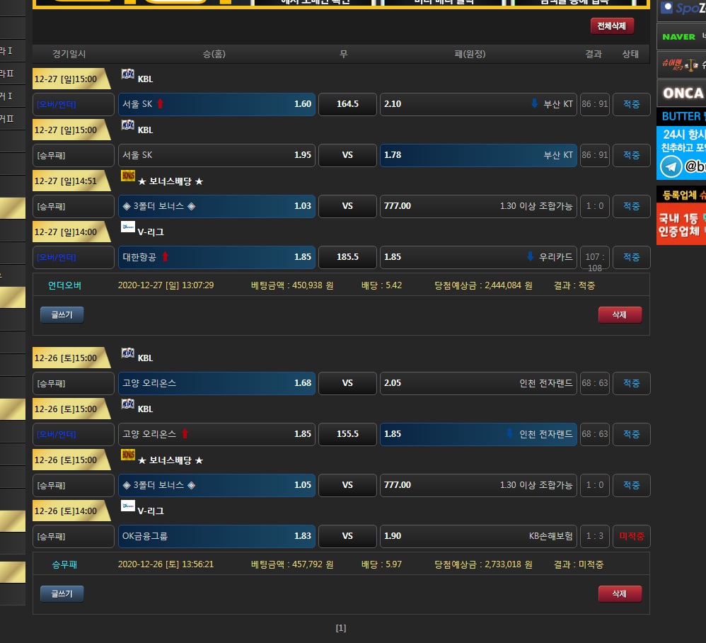Open the Telegram icon in the right sidebar
Image resolution: width=706 pixels, height=643 pixels.
(671, 167)
